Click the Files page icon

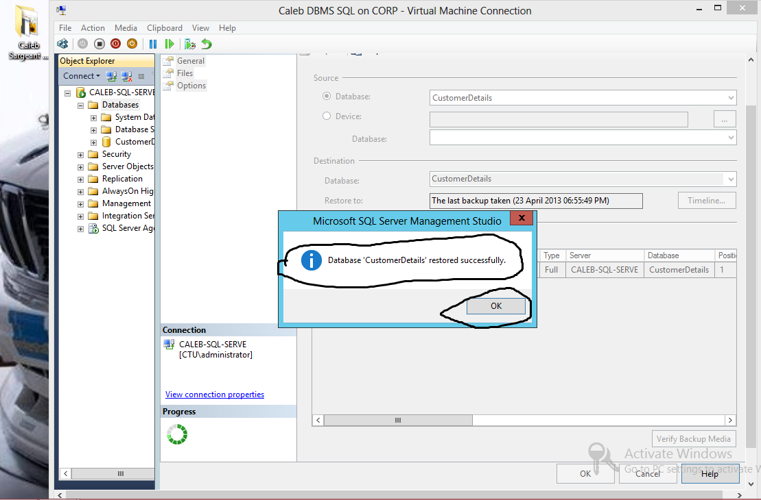pyautogui.click(x=168, y=73)
